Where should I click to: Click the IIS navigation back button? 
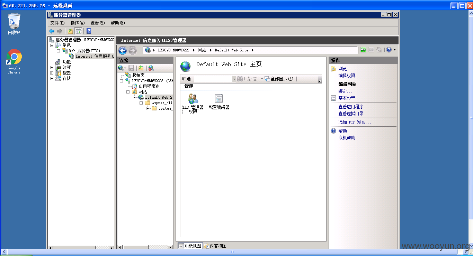[123, 51]
